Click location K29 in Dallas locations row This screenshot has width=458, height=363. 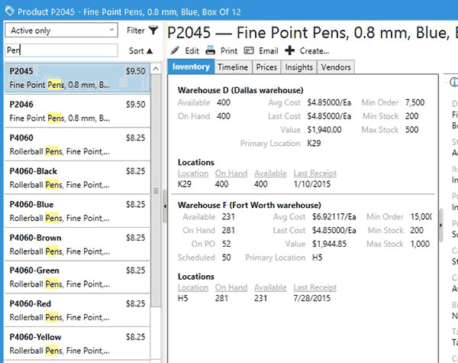pyautogui.click(x=185, y=184)
